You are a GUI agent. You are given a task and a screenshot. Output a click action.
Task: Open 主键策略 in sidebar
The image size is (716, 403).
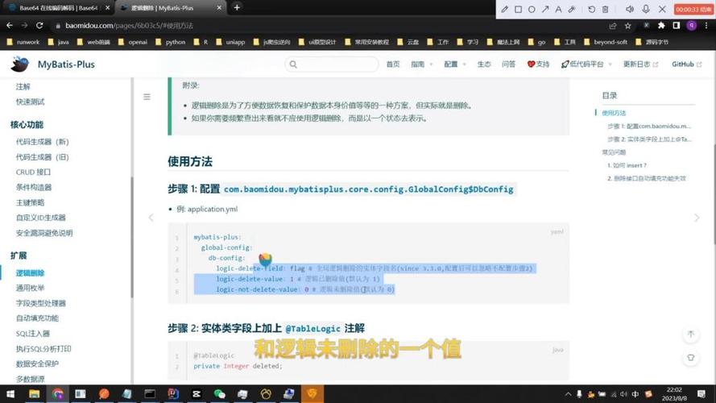coord(30,202)
